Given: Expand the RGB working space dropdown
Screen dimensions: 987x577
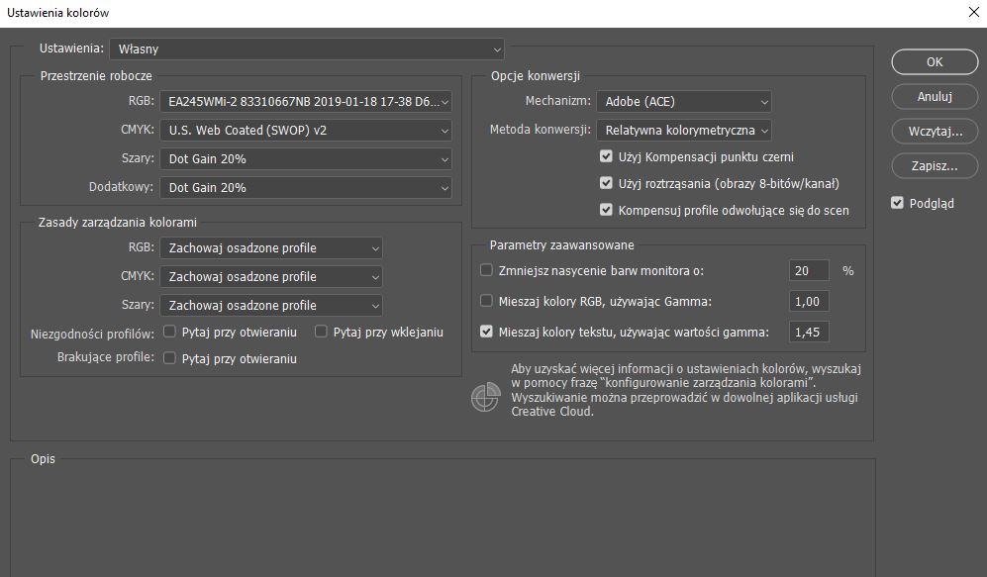Looking at the screenshot, I should pos(305,101).
